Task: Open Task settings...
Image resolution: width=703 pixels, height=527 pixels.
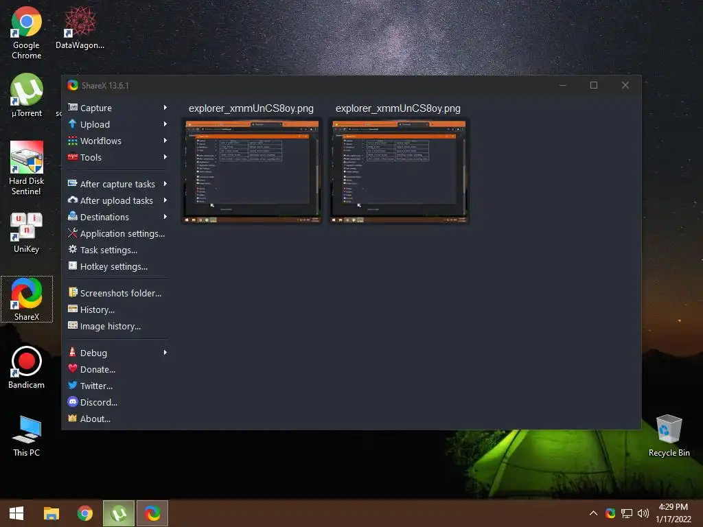Action: click(x=118, y=250)
